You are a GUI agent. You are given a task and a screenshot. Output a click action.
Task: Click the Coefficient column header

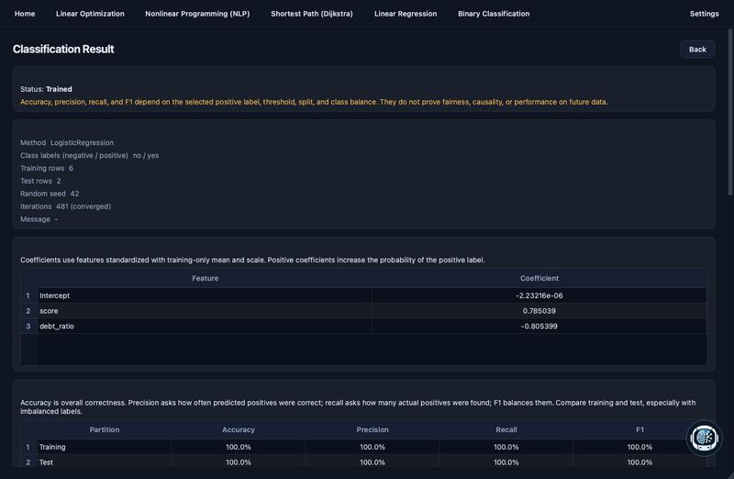click(539, 278)
